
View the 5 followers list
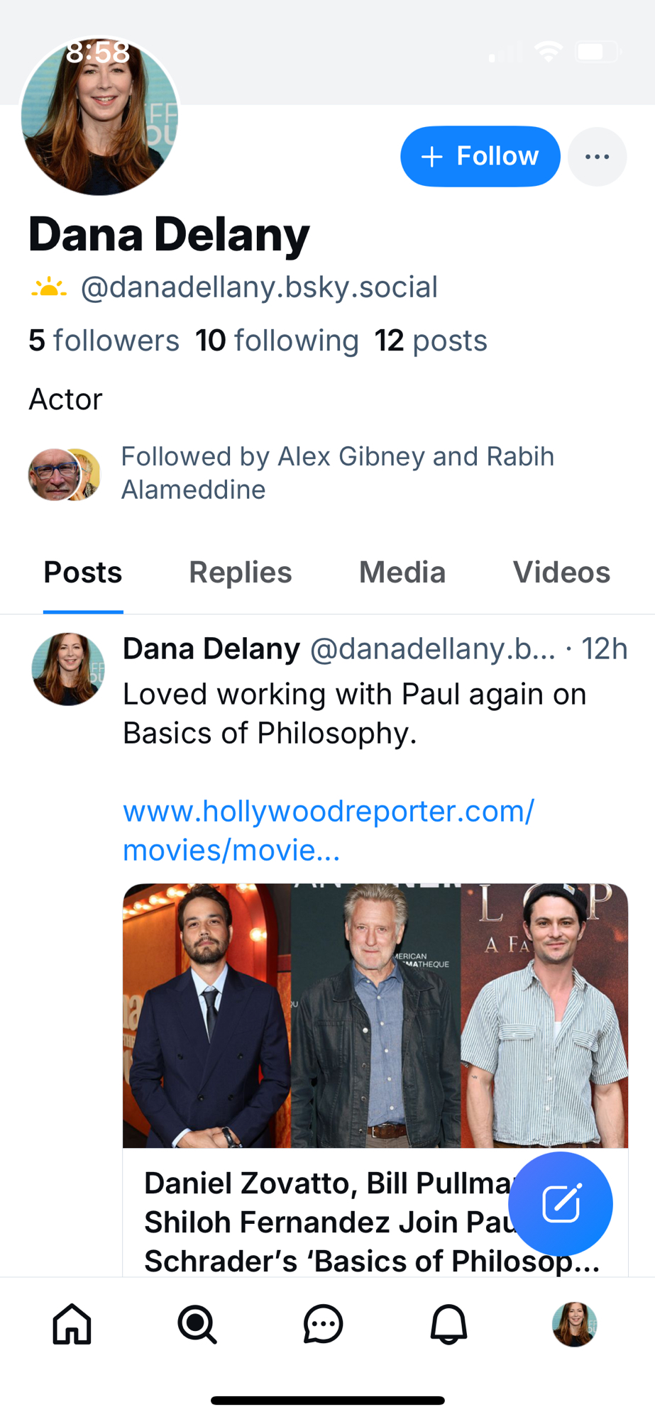pos(104,341)
